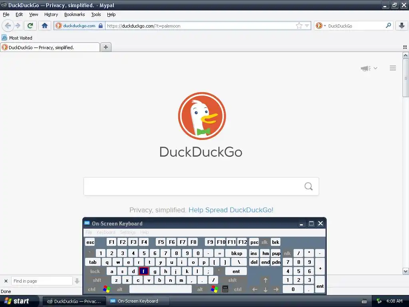Open the View menu

pos(34,14)
